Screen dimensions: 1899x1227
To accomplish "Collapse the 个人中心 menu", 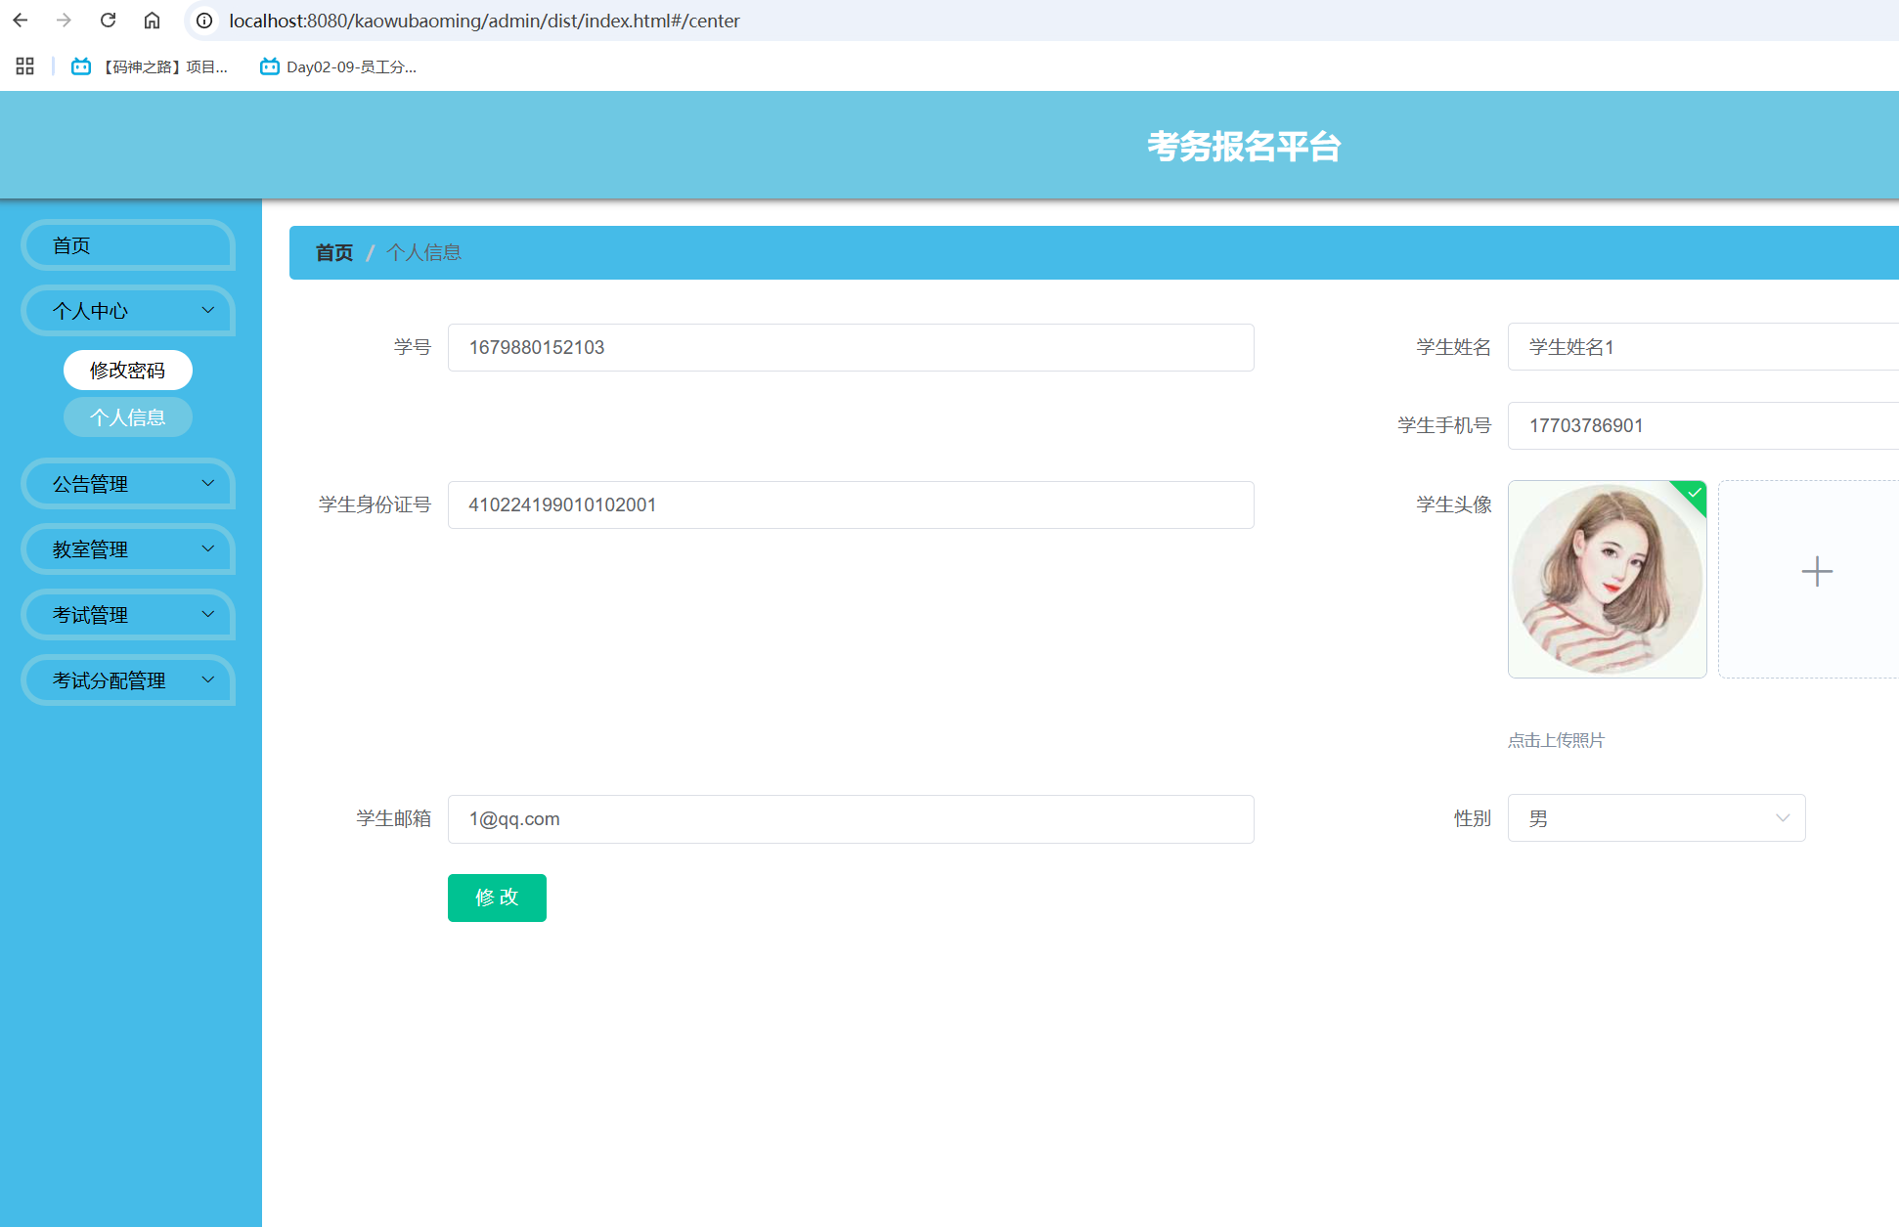I will tap(128, 311).
